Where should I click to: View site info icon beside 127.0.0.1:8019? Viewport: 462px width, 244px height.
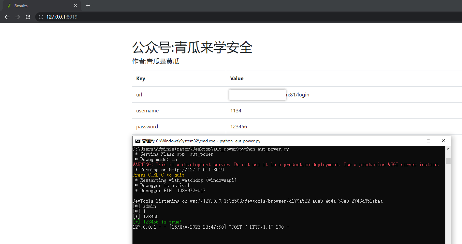pyautogui.click(x=41, y=17)
